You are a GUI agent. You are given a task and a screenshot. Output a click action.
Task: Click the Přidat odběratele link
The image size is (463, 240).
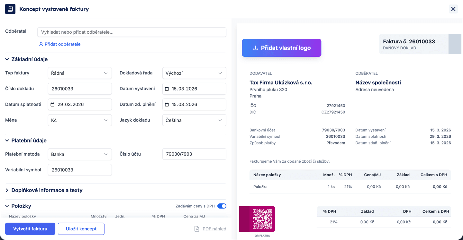62,44
